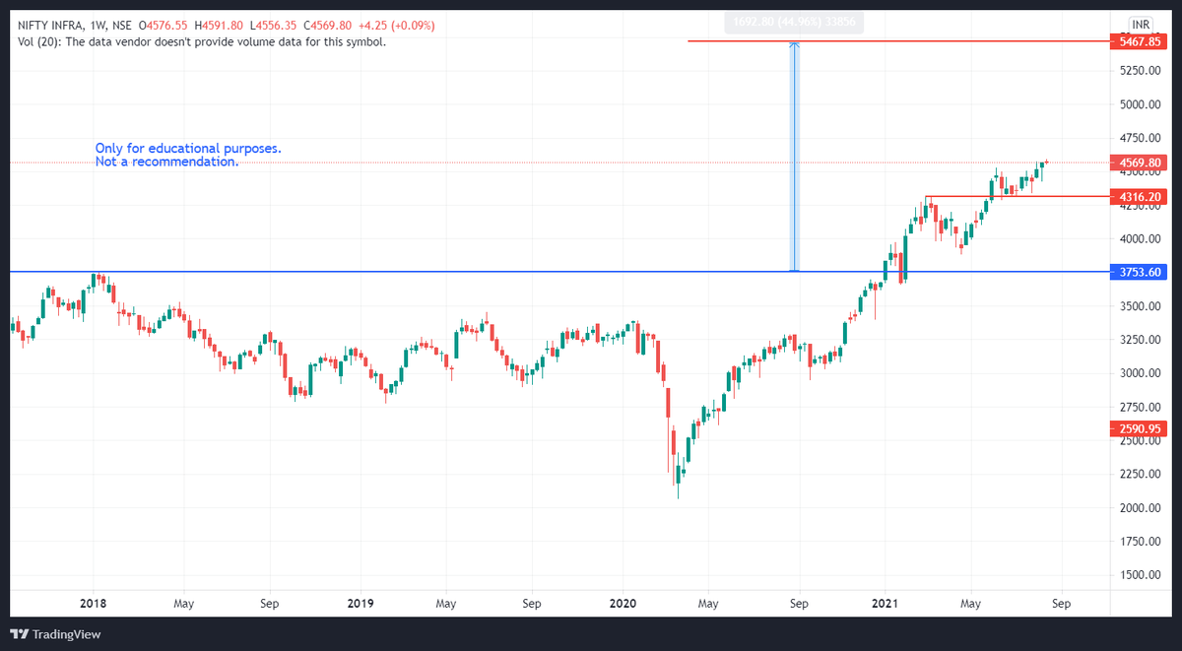The width and height of the screenshot is (1182, 651).
Task: Click the 2020 time axis label
Action: [624, 603]
